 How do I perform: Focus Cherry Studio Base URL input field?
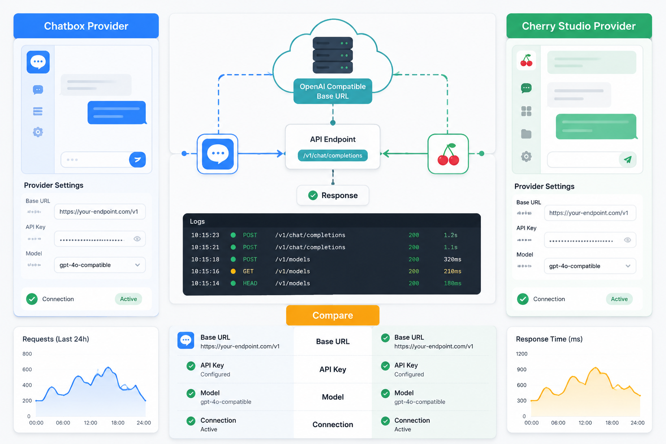pos(590,213)
